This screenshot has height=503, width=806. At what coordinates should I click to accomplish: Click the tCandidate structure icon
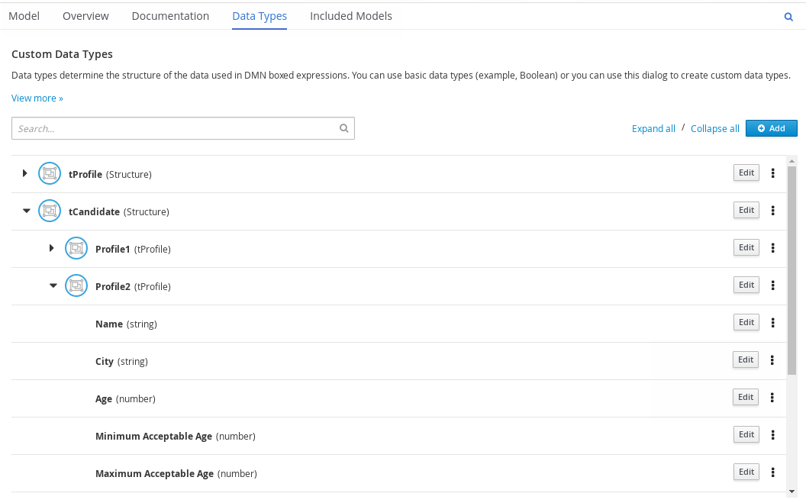click(50, 211)
